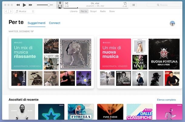Viewport: 185px width, 122px height.
Task: Open the Branduardi album cover
Action: pyautogui.click(x=19, y=78)
